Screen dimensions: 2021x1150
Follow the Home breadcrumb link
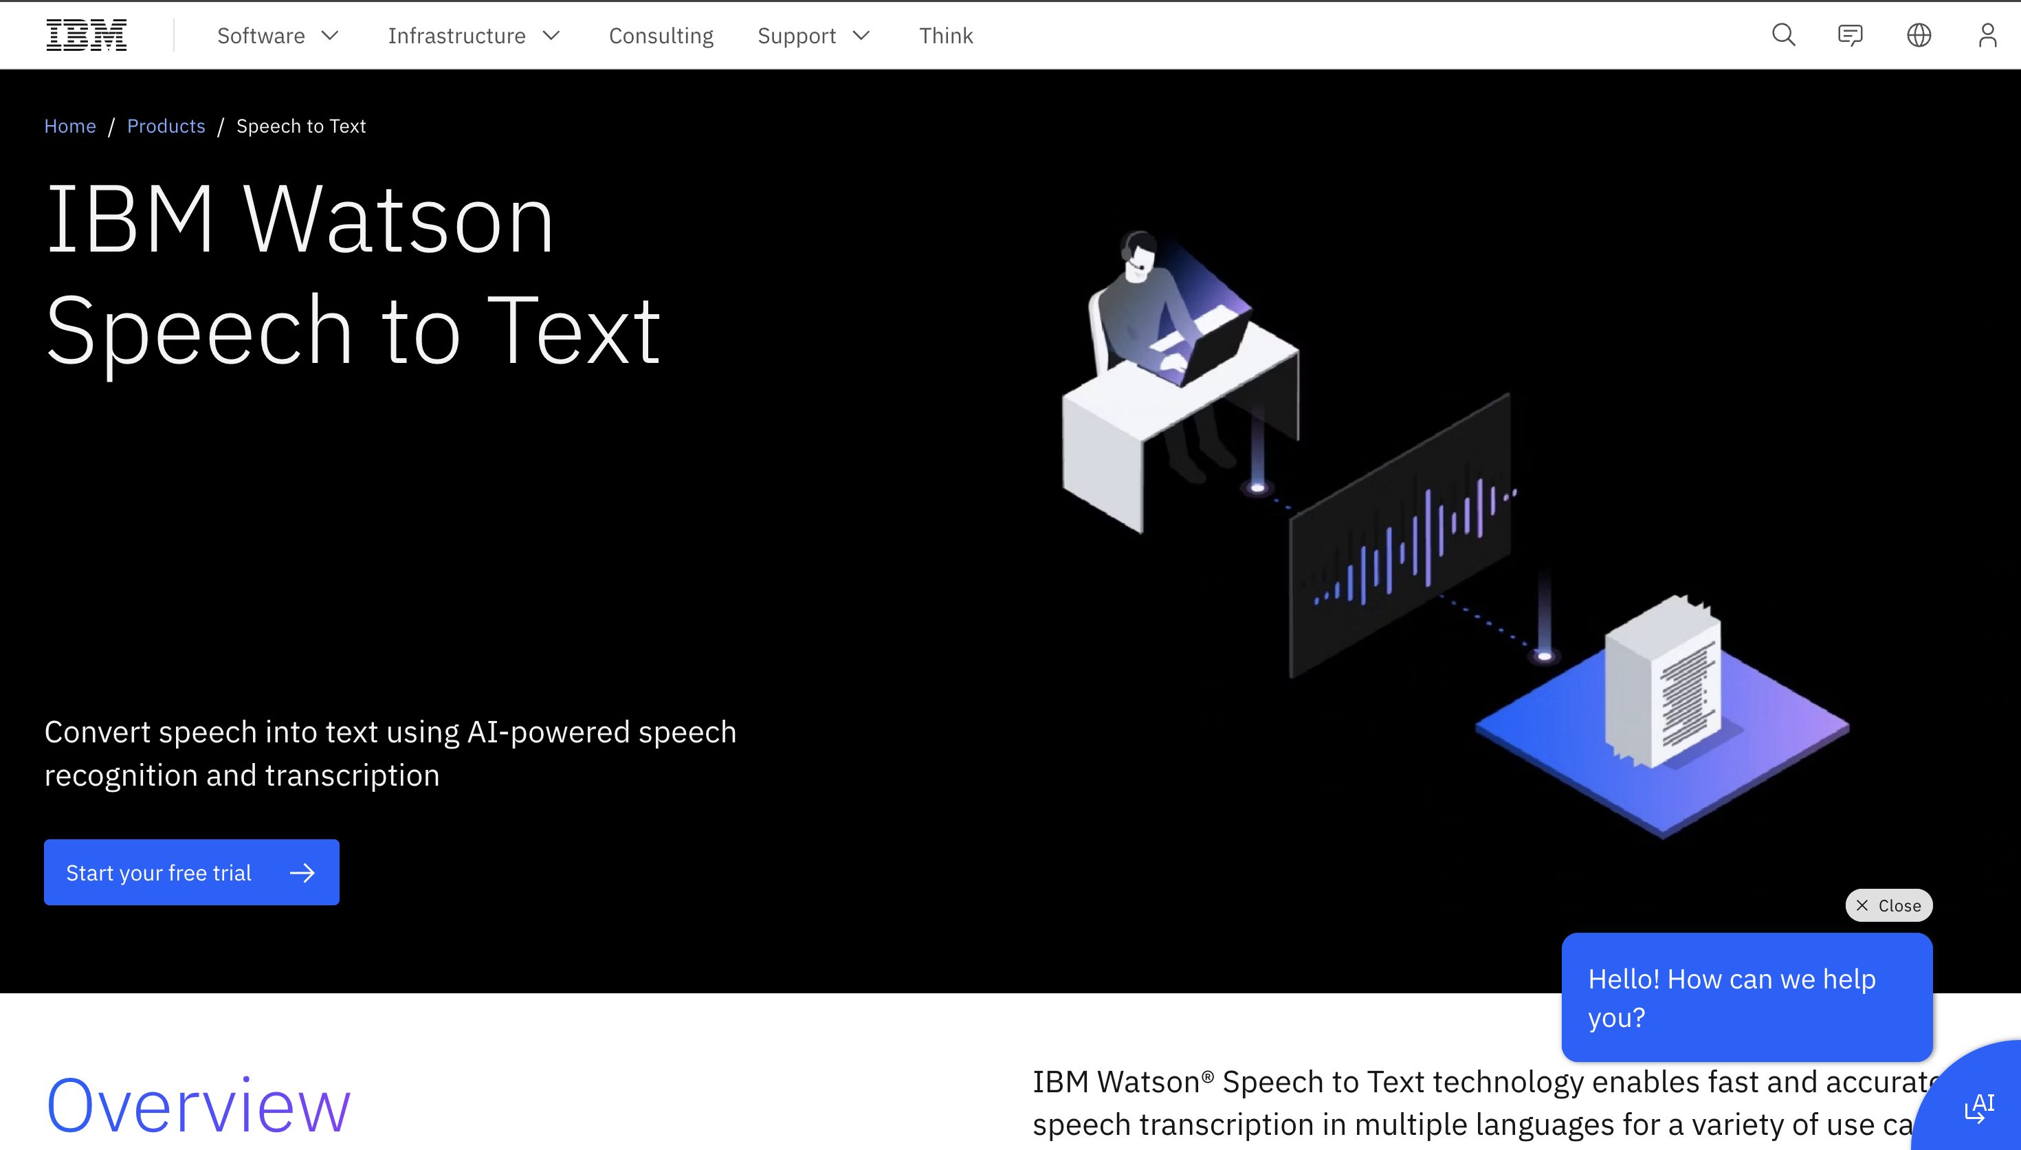69,126
